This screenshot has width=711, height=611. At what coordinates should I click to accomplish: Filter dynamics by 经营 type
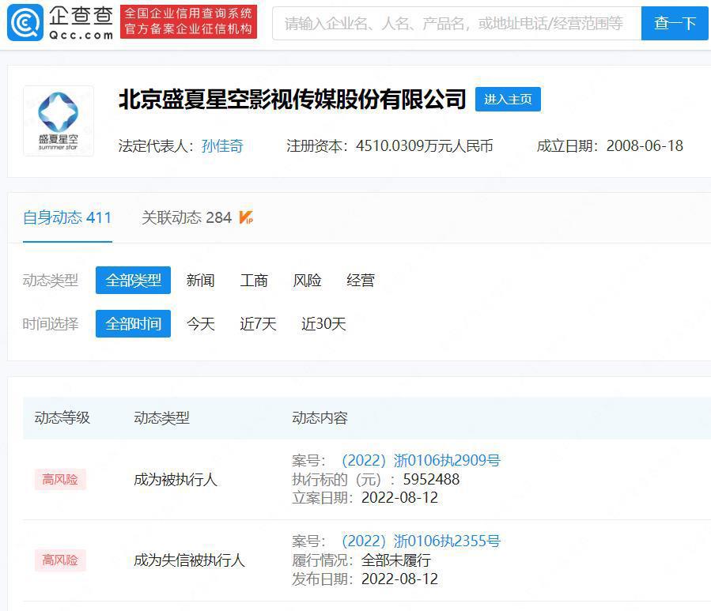pos(360,280)
